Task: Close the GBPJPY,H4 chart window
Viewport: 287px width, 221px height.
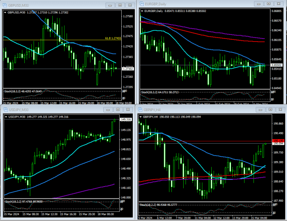Action: (280, 110)
